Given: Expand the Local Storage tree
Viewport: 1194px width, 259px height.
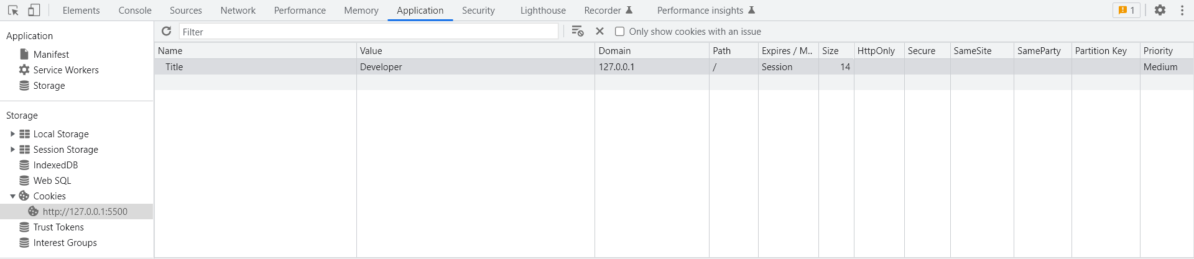Looking at the screenshot, I should [12, 134].
